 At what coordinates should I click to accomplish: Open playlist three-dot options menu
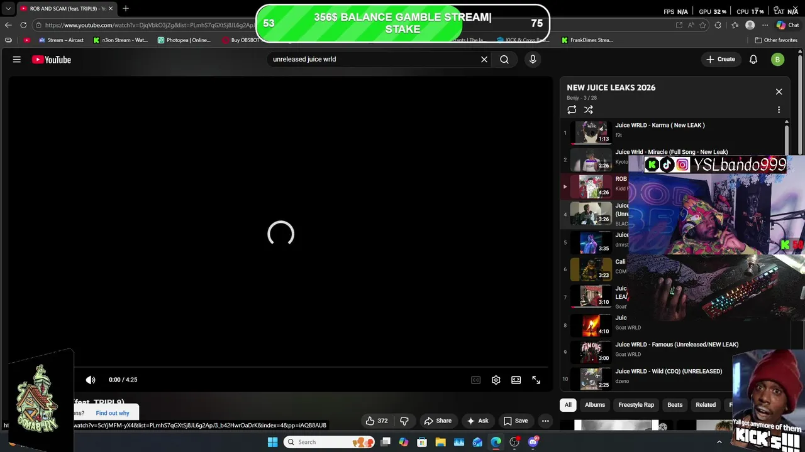click(779, 110)
